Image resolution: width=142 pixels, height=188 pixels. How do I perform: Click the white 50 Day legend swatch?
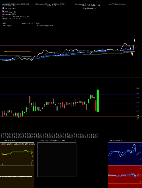click(3, 8)
